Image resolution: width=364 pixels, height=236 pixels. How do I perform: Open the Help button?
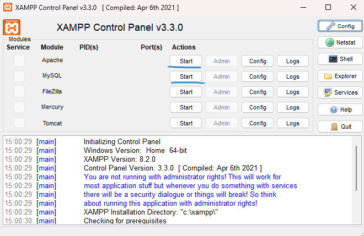pyautogui.click(x=340, y=109)
